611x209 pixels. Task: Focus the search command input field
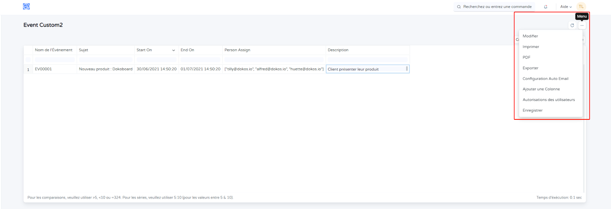click(497, 7)
